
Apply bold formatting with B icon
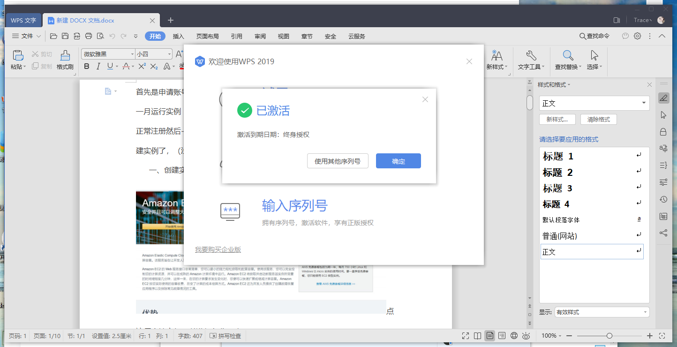tap(86, 67)
